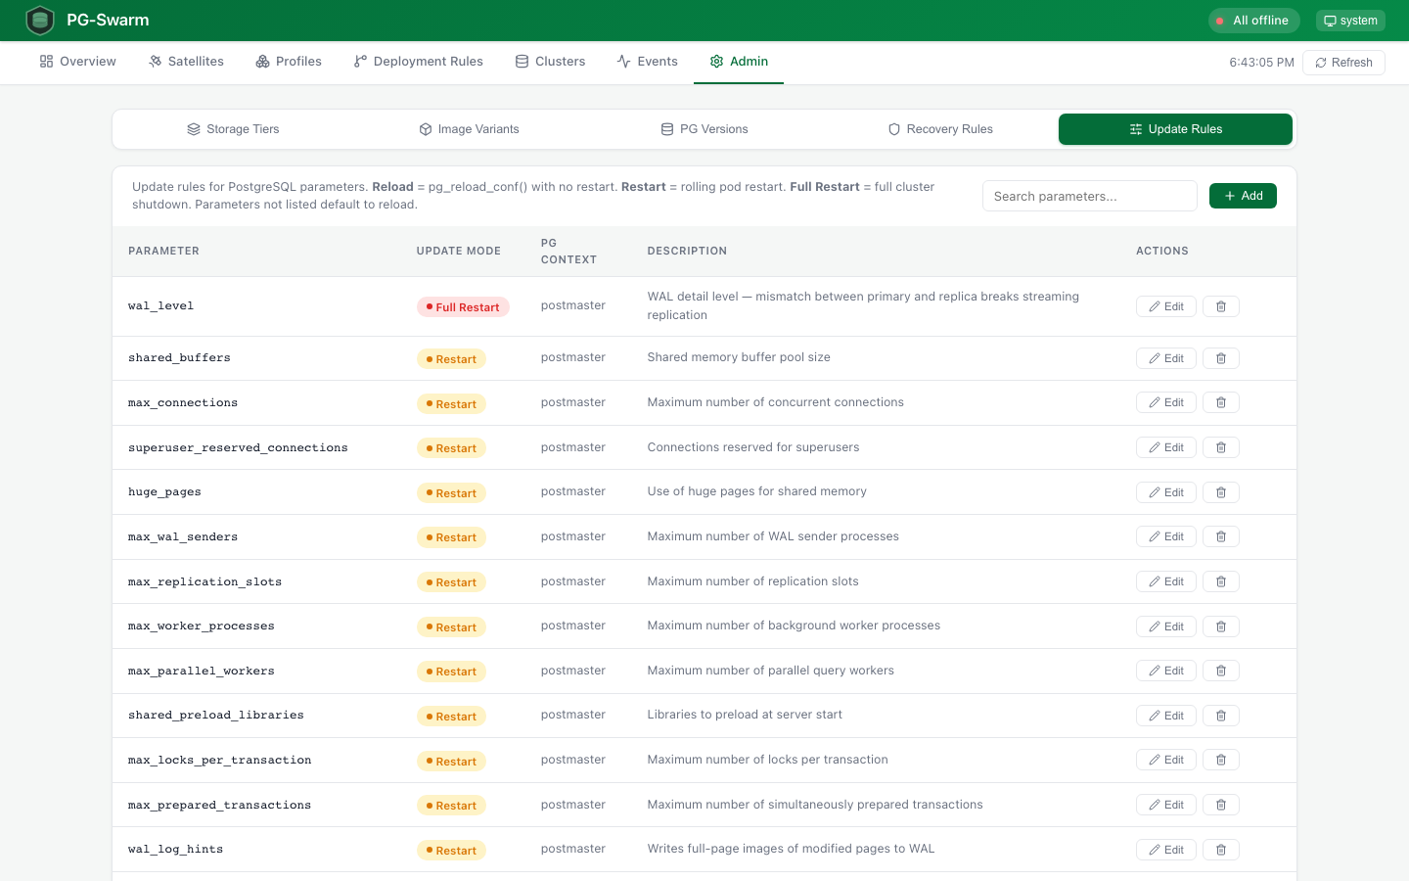The image size is (1409, 881).
Task: Focus the Search parameters field
Action: 1089,196
